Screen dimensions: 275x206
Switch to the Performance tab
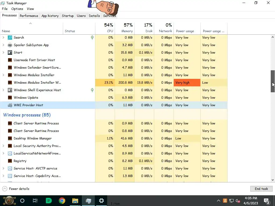point(29,16)
